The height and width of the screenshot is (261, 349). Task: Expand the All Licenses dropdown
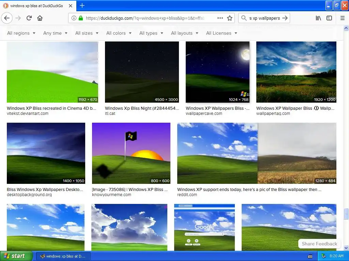coord(222,33)
